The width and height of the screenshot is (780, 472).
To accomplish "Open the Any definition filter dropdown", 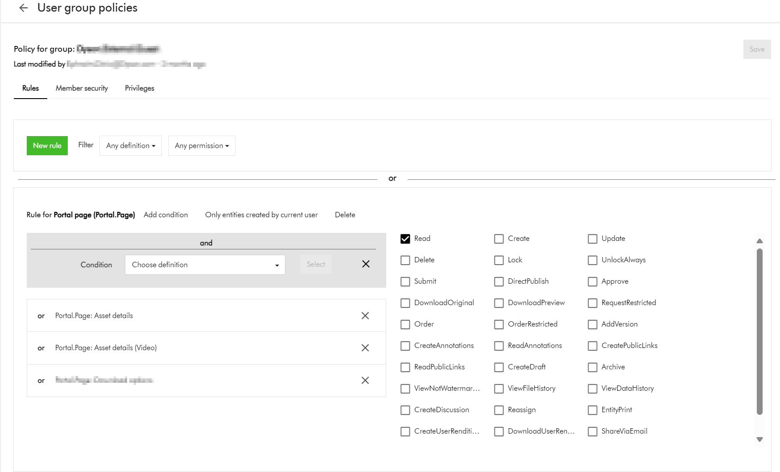I will [131, 146].
